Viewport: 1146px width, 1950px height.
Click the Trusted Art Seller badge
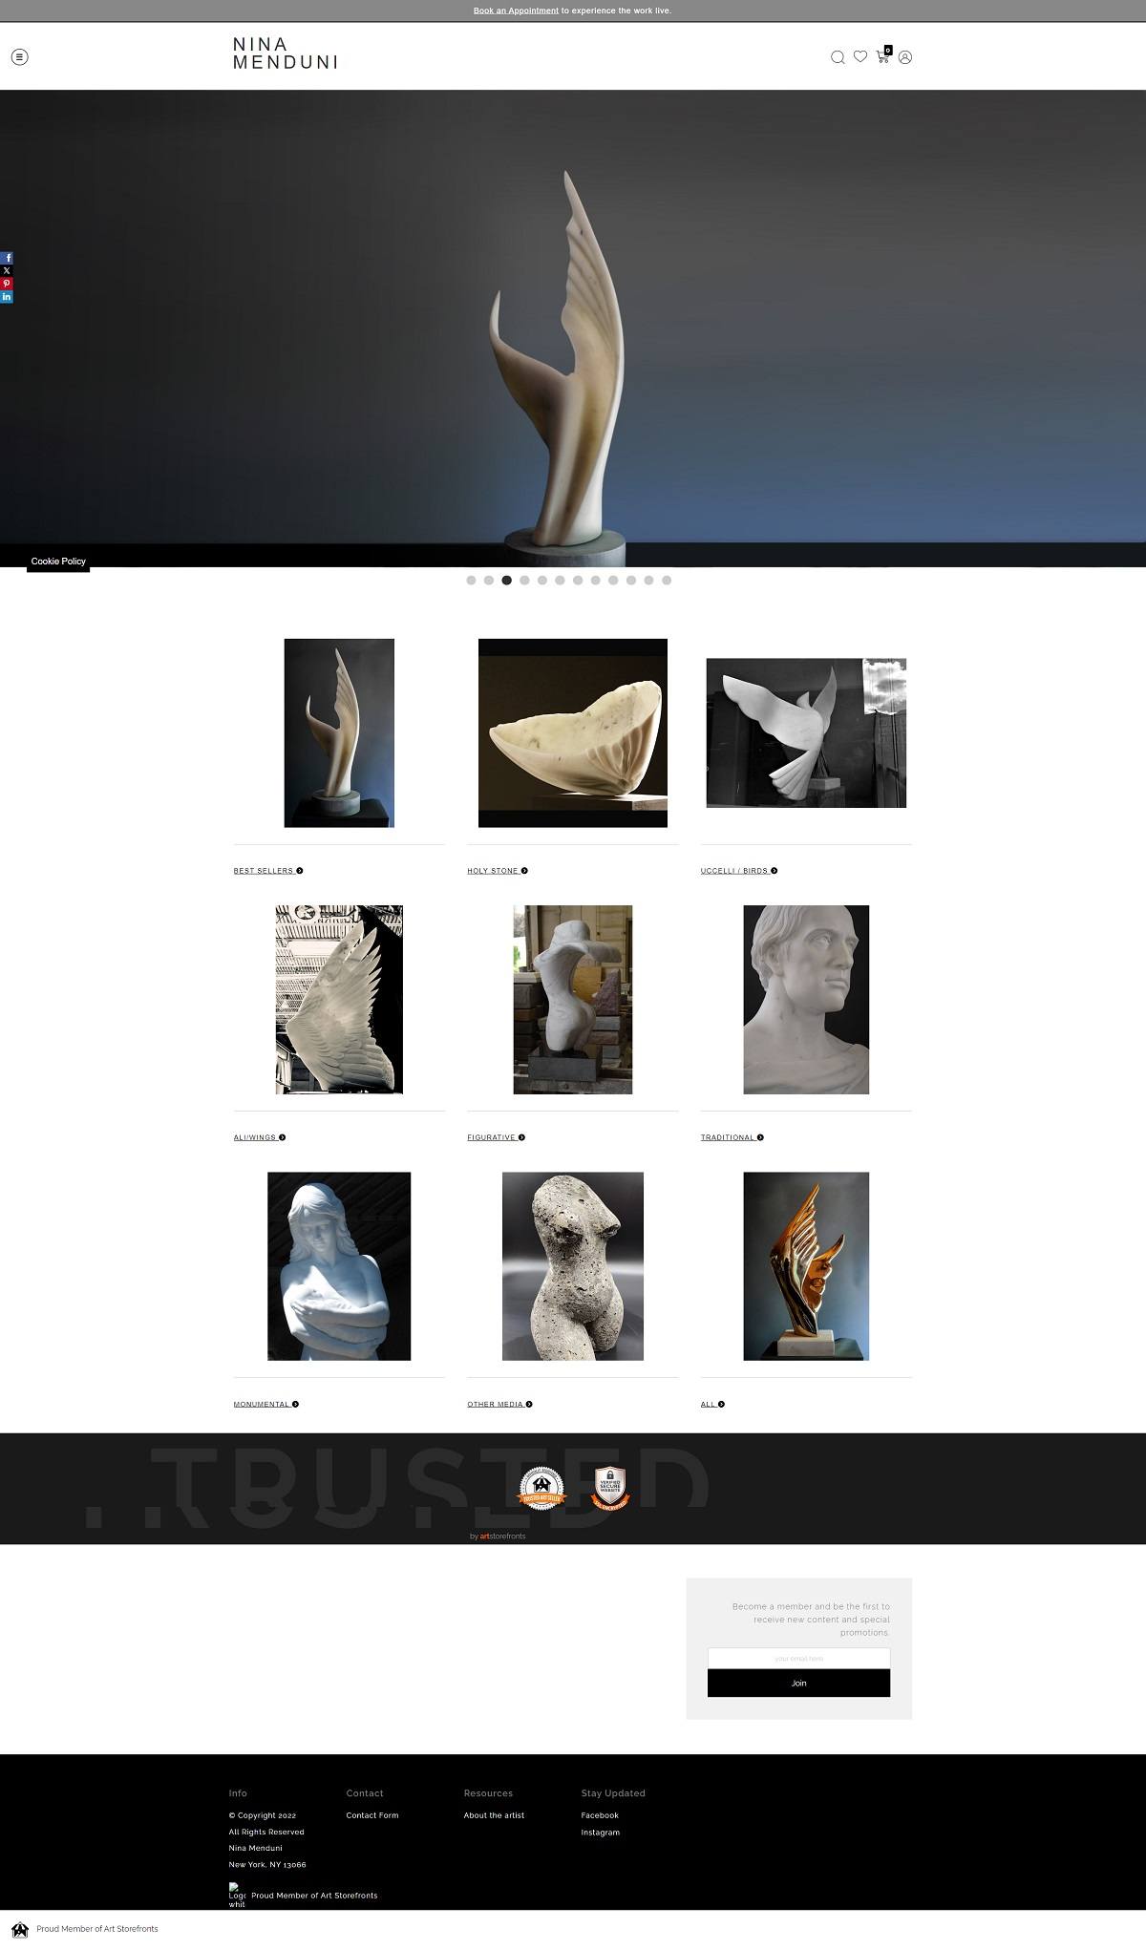tap(541, 1488)
